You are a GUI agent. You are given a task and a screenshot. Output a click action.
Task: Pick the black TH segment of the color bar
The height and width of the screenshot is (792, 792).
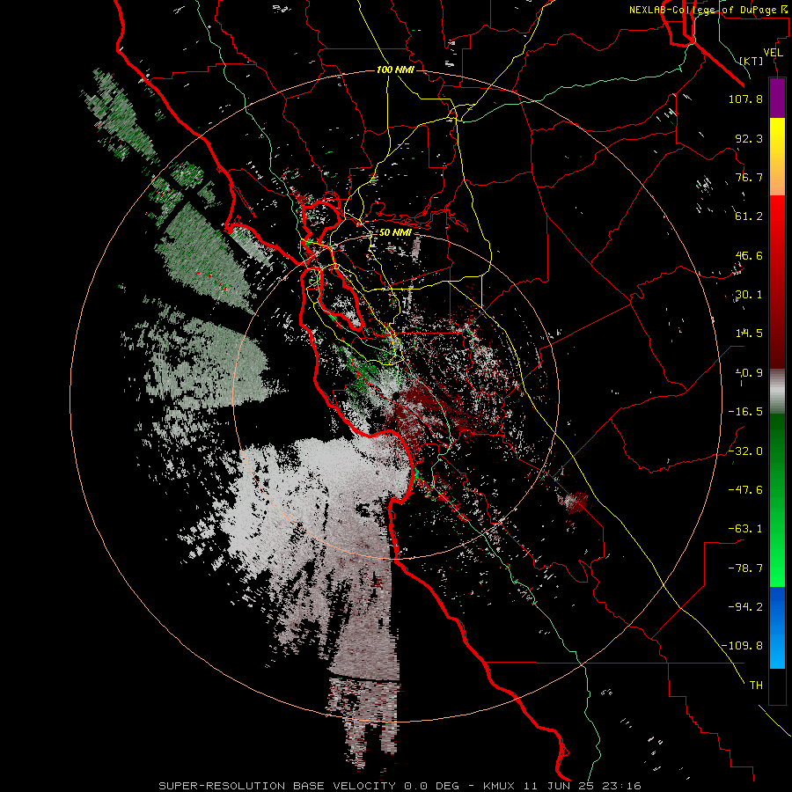(777, 686)
